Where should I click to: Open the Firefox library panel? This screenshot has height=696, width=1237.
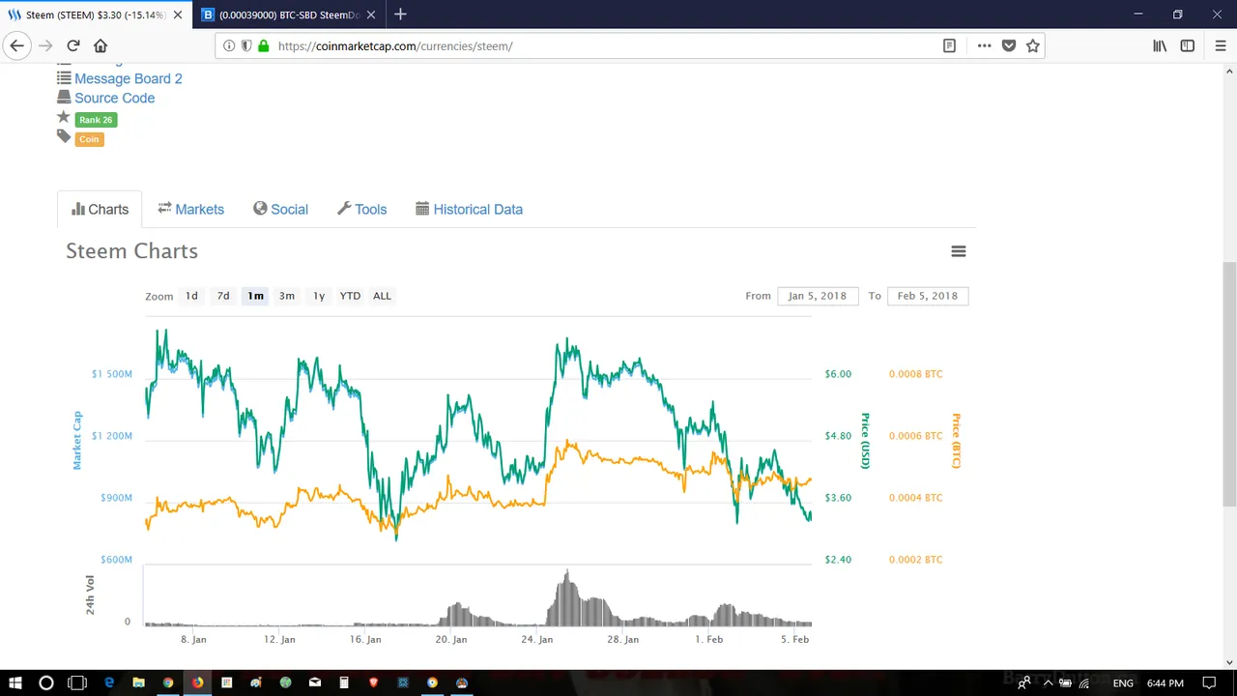pos(1160,45)
